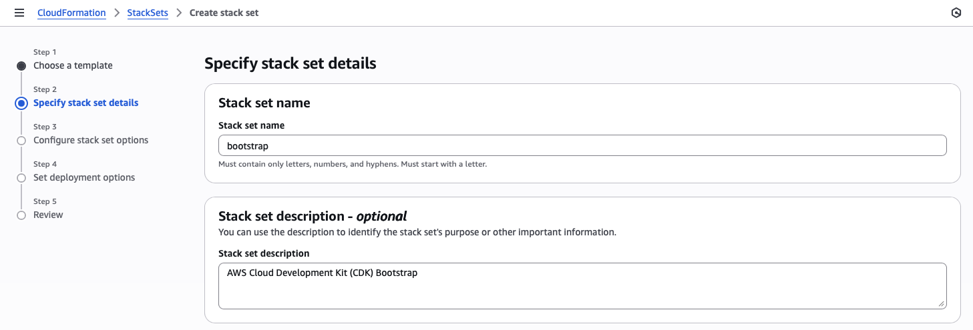Click the hexagon icon in top-right corner
This screenshot has width=973, height=330.
956,13
